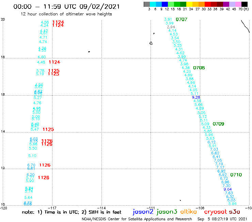Select the 0710 time label

(x=236, y=175)
